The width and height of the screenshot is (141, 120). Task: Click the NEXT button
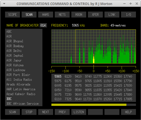tap(46, 112)
